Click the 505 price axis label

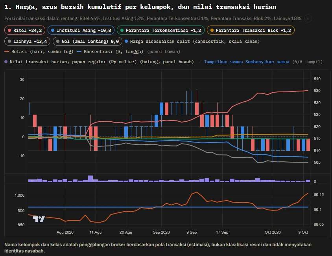click(317, 163)
